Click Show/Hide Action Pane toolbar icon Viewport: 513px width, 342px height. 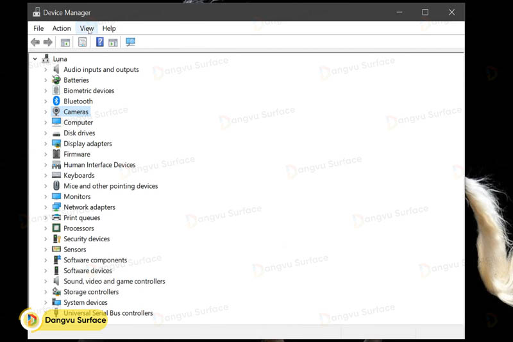click(113, 42)
